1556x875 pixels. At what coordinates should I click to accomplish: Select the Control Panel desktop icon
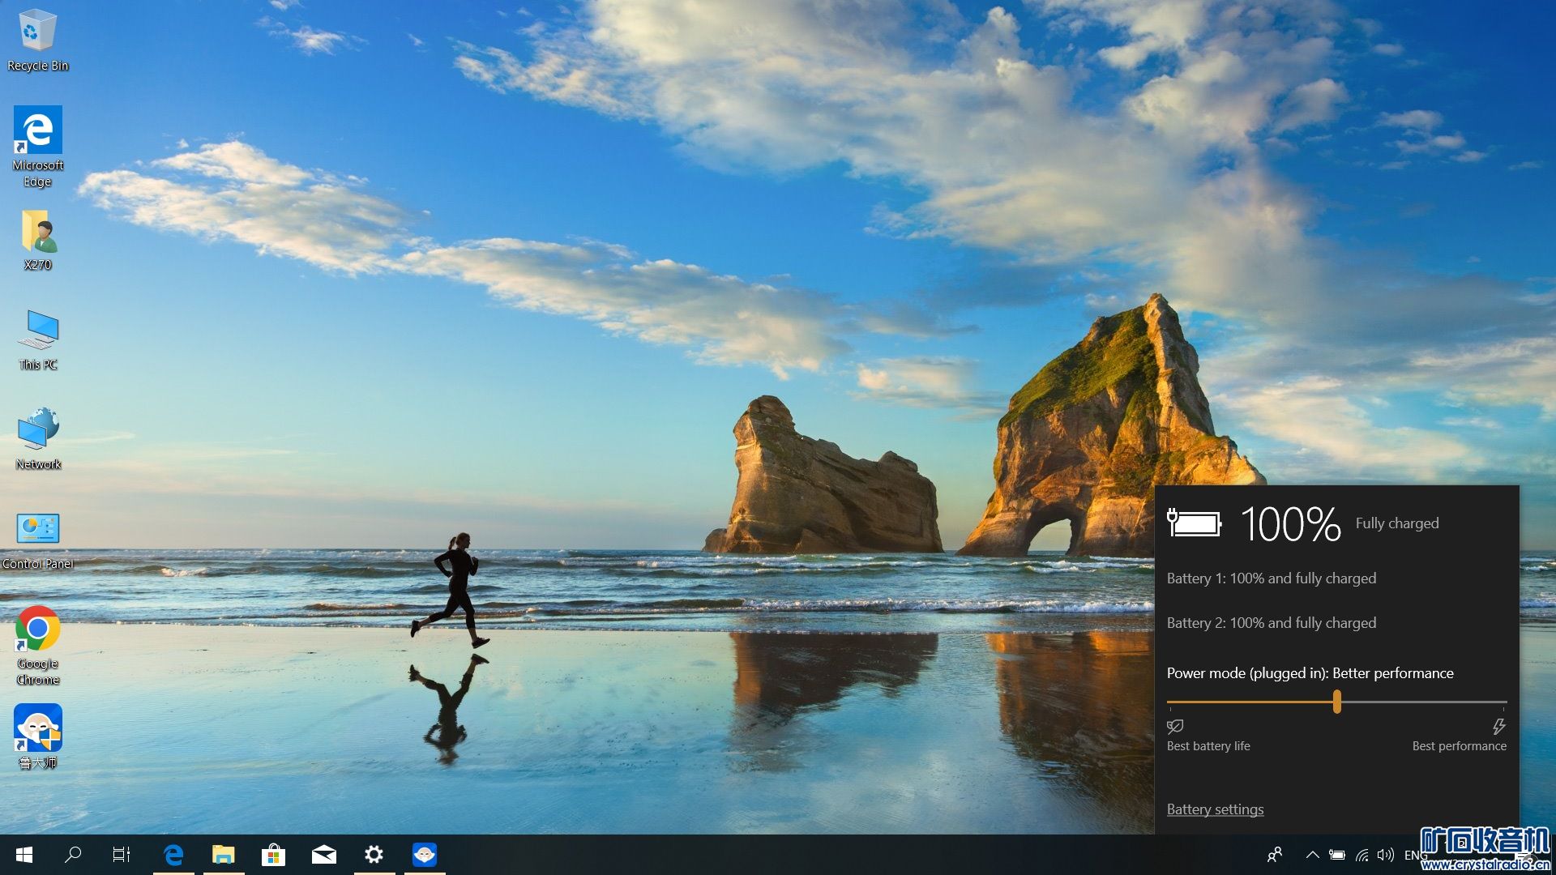coord(37,540)
